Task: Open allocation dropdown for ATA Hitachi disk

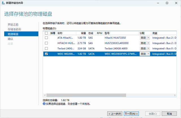Action: [145, 38]
